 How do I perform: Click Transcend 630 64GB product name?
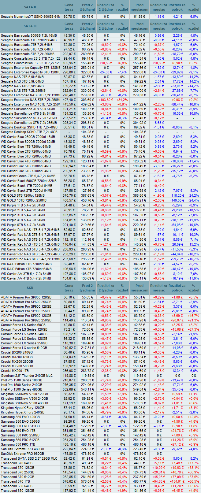tap(16, 486)
